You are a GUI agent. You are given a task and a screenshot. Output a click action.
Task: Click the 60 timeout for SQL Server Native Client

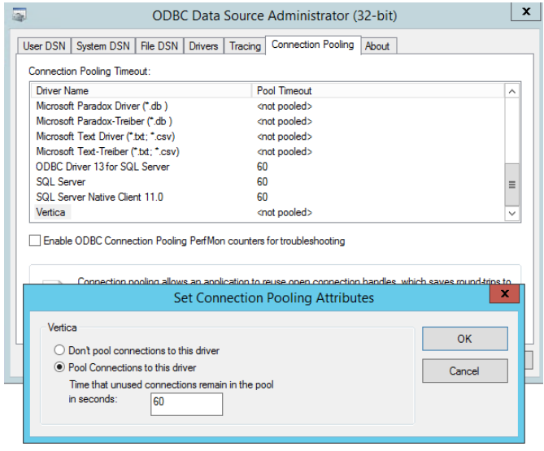click(x=263, y=197)
